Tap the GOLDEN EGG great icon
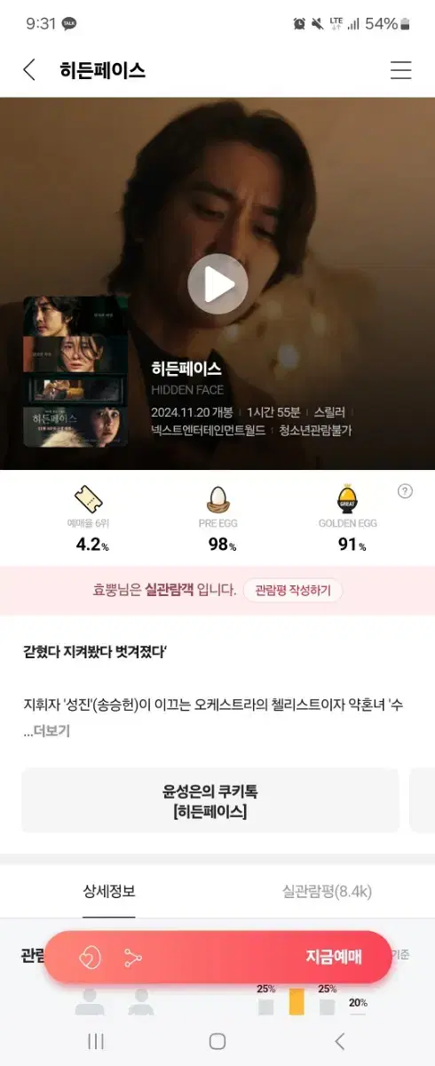This screenshot has width=435, height=1066. (x=348, y=499)
